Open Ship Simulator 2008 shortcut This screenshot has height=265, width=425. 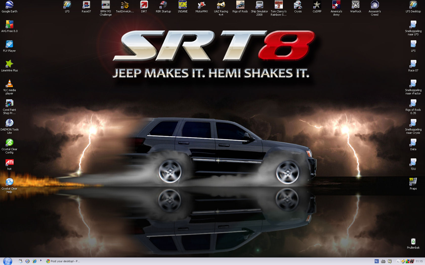pyautogui.click(x=259, y=9)
